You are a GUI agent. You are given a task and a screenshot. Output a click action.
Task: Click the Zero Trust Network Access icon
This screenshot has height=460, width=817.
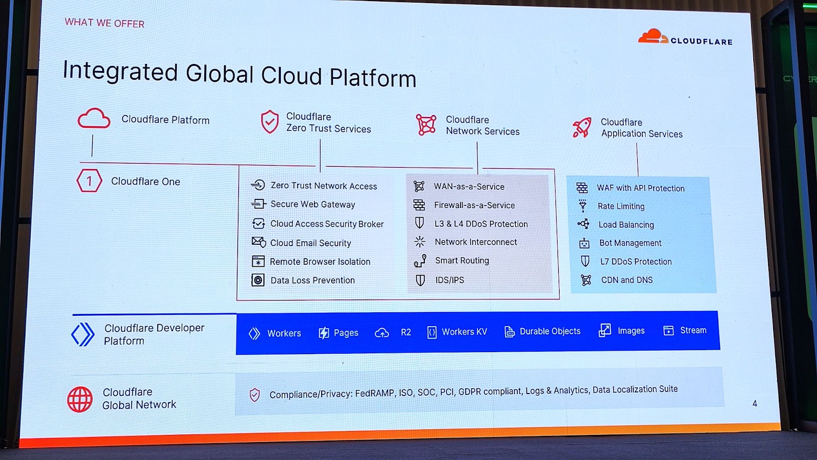(x=258, y=185)
